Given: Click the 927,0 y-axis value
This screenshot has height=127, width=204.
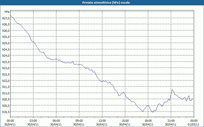Looking at the screenshot, I should click(6, 18).
